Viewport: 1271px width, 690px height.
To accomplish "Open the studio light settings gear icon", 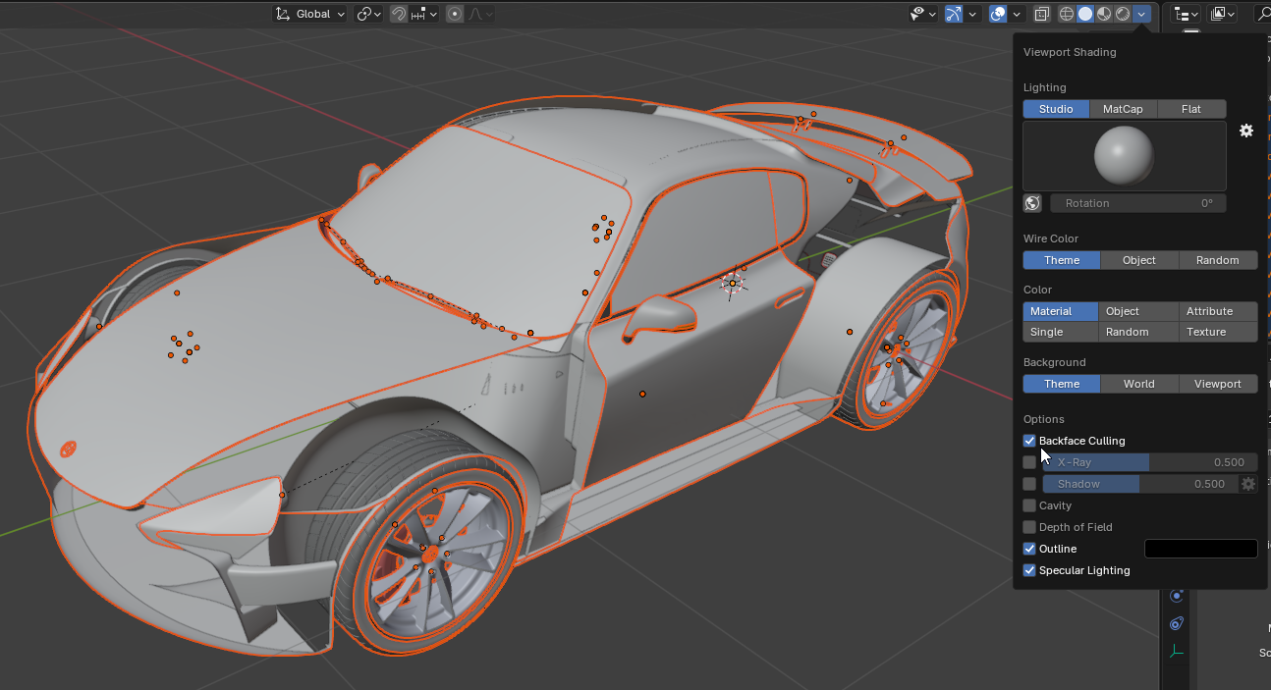I will pyautogui.click(x=1245, y=130).
